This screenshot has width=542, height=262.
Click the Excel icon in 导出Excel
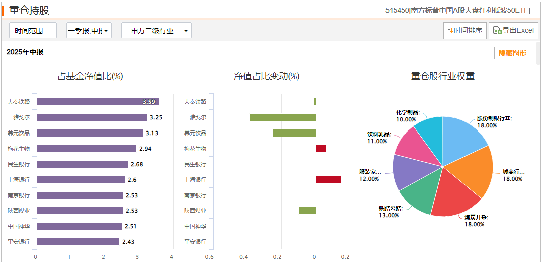[x=497, y=30]
